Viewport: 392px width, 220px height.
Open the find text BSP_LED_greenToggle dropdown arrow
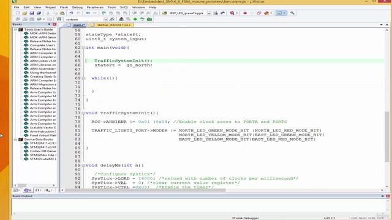tap(209, 13)
